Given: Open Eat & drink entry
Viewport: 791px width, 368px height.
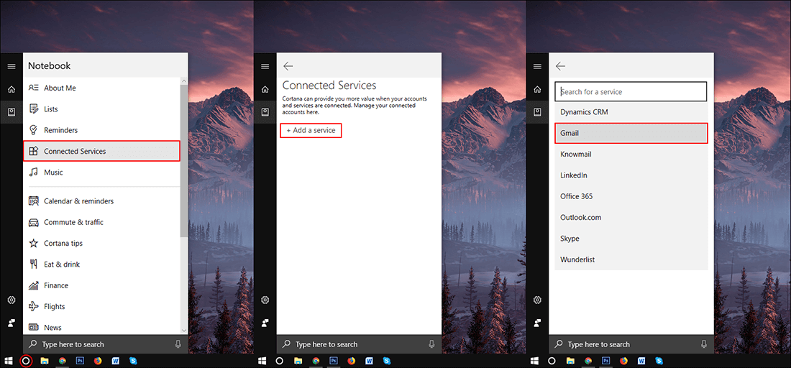Looking at the screenshot, I should point(101,264).
